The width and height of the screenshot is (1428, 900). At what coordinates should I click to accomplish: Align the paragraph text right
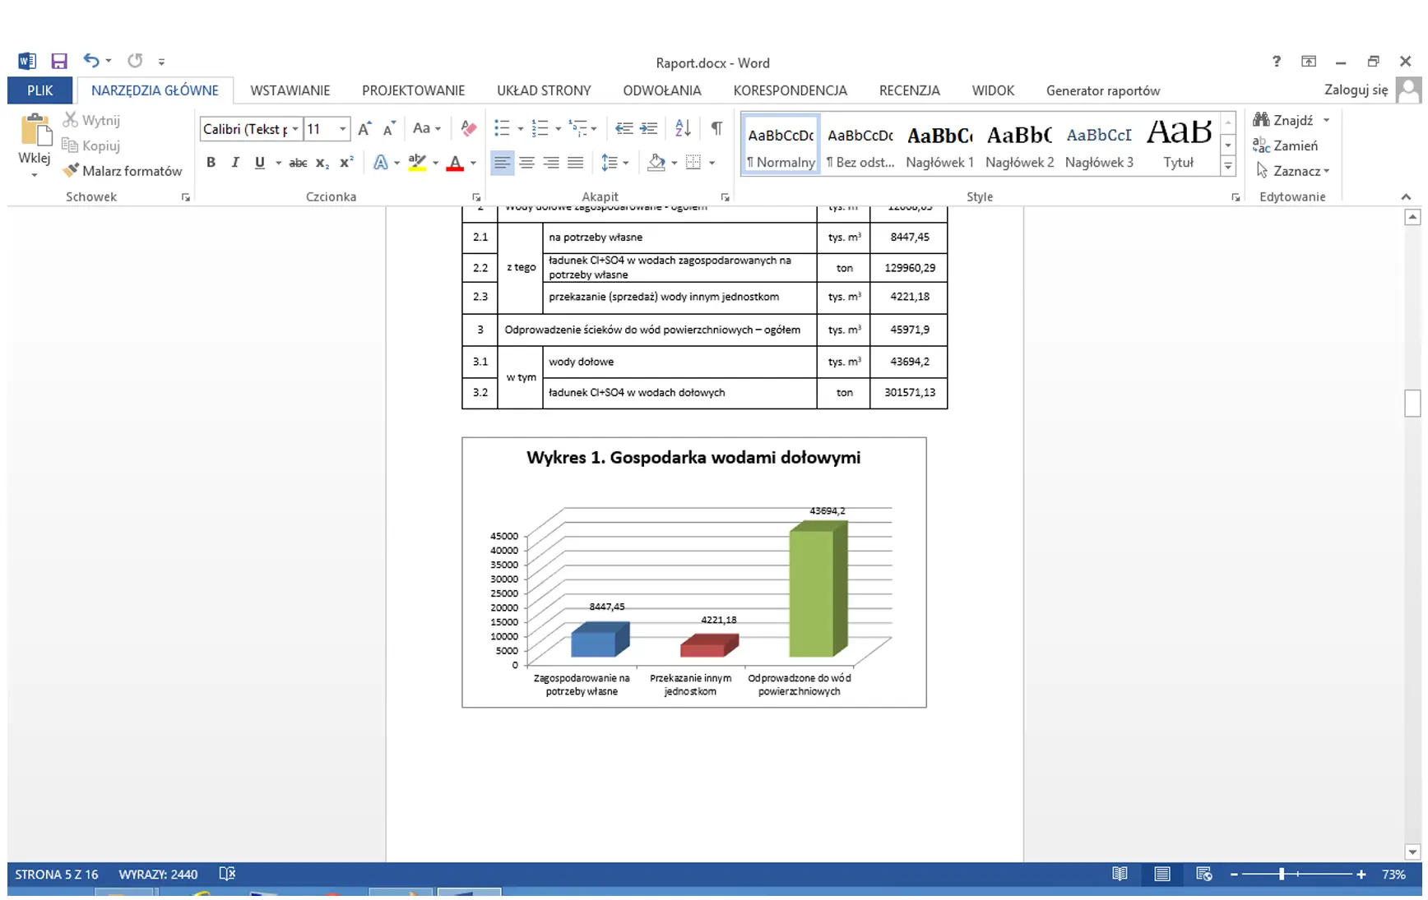point(551,163)
